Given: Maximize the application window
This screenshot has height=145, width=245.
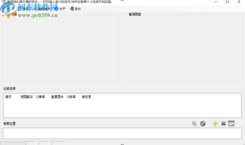Looking at the screenshot, I should coord(227,2).
